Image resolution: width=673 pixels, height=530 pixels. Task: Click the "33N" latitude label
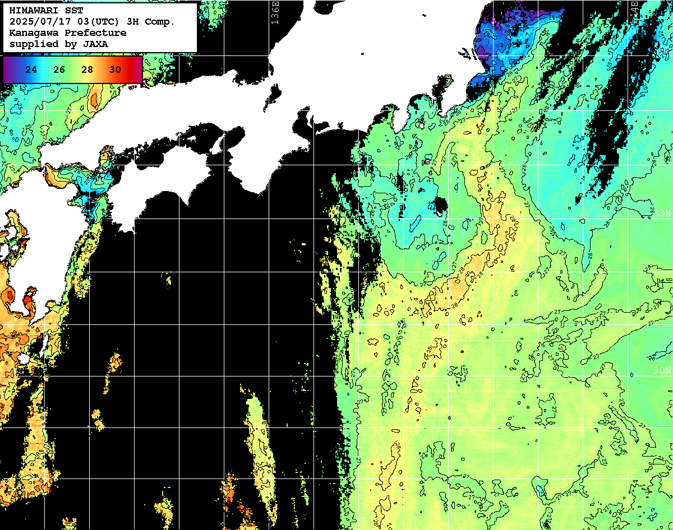tap(662, 213)
